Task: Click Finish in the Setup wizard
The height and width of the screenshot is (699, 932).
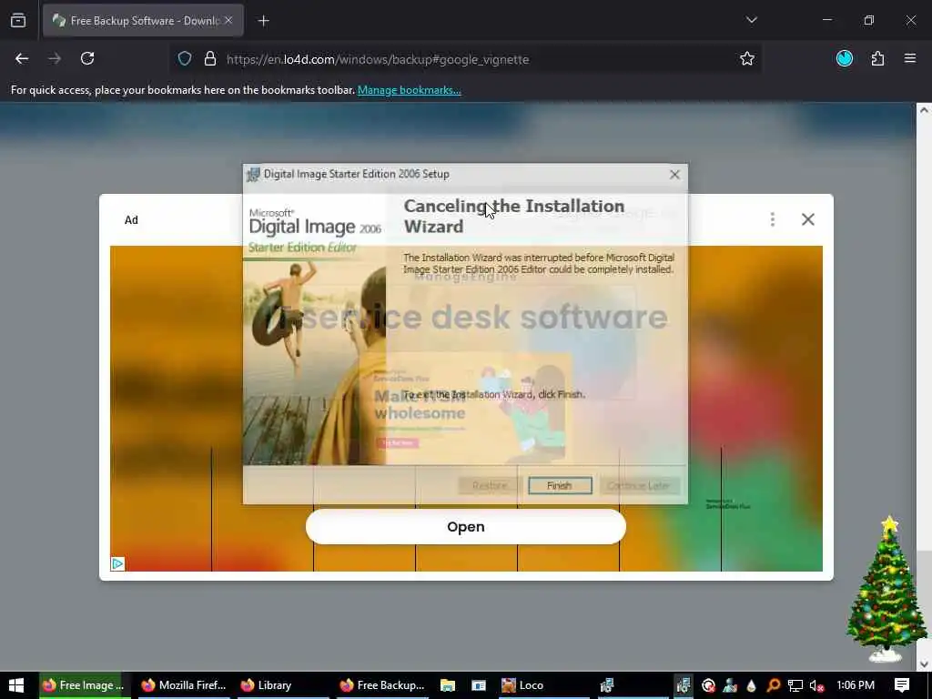Action: pos(560,486)
